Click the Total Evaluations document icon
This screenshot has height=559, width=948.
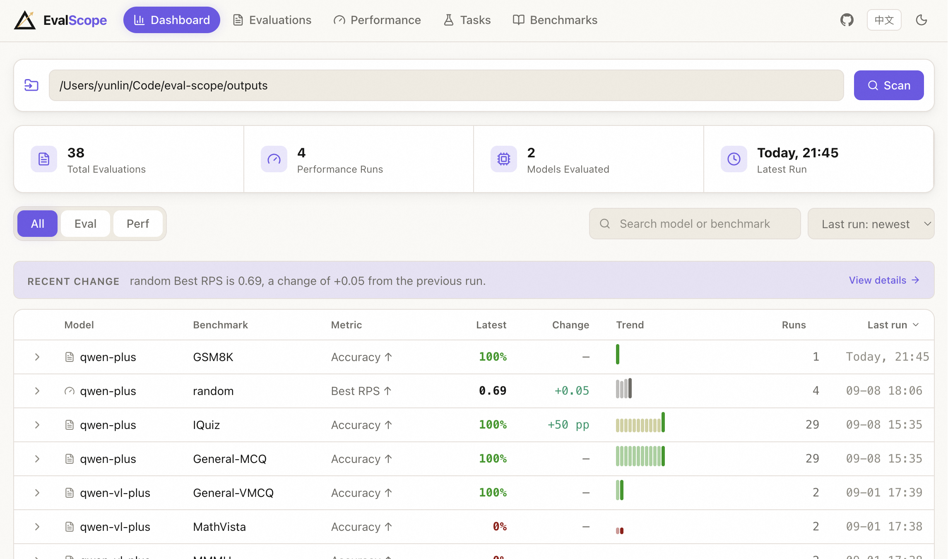point(44,159)
